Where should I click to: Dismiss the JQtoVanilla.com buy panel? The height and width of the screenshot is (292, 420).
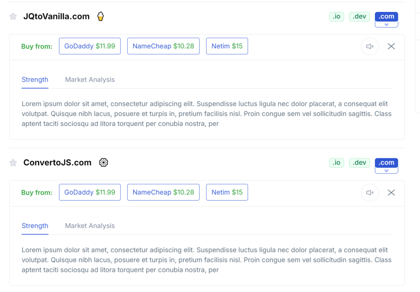click(x=391, y=46)
